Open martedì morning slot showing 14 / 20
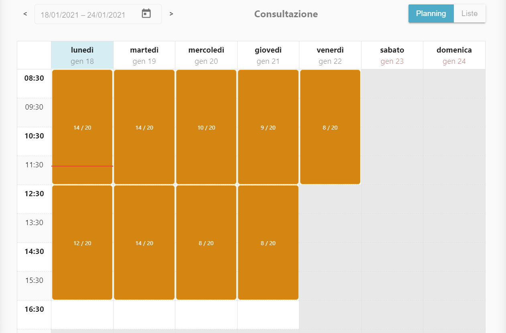Viewport: 506px width, 333px height. click(144, 127)
